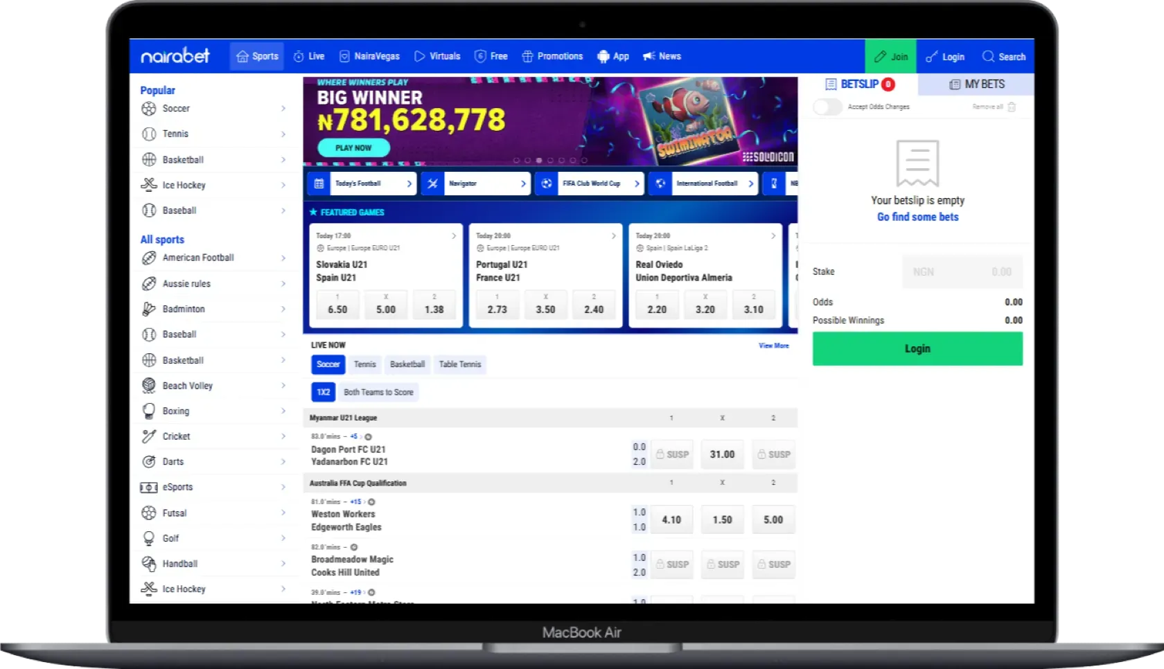Click Aussie rules icon

148,284
